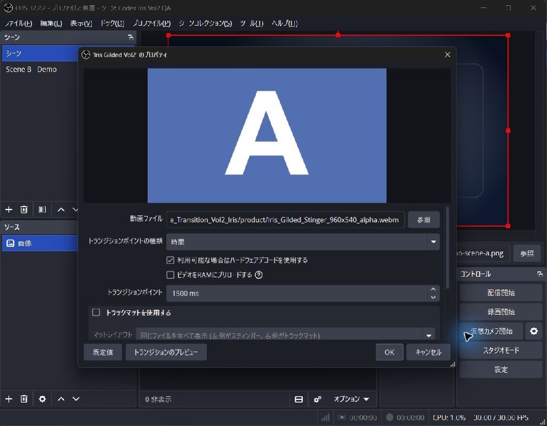The height and width of the screenshot is (426, 547).
Task: Open the transition point type dropdown
Action: click(x=303, y=242)
